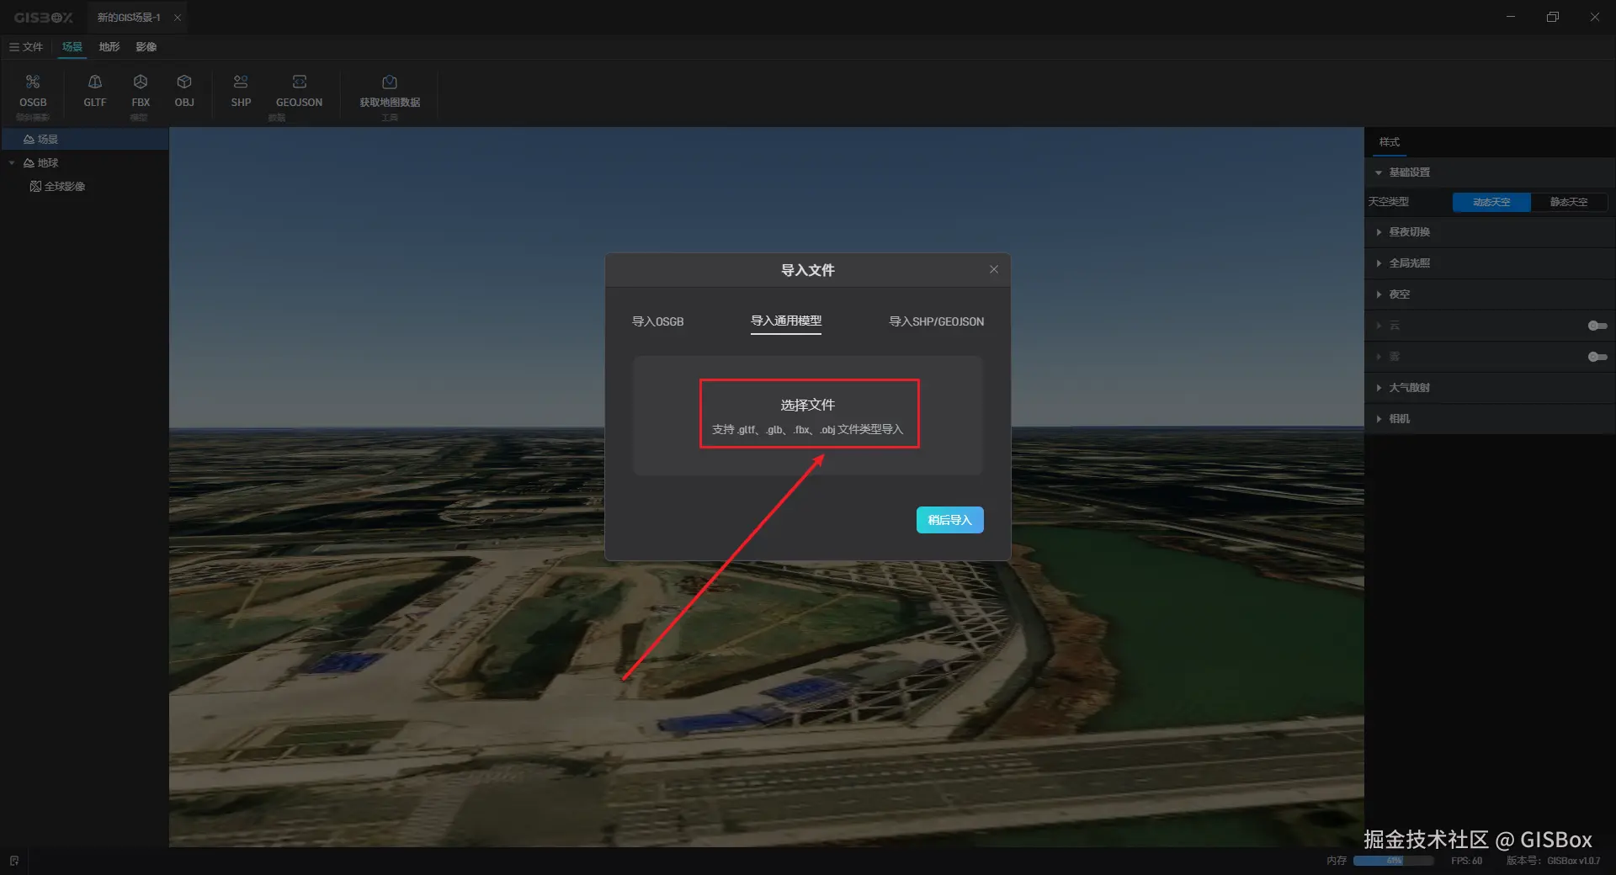The image size is (1616, 875).
Task: Open the 地形 ribbon tab
Action: click(109, 47)
